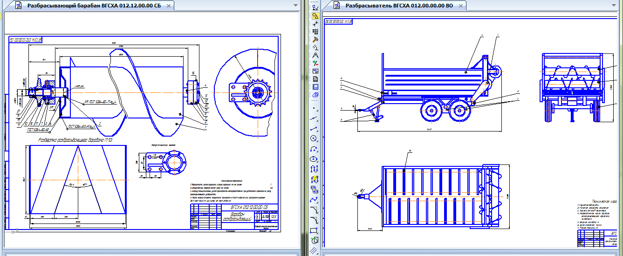This screenshot has height=256, width=623.
Task: Select the Rectangle tool
Action: tap(315, 230)
